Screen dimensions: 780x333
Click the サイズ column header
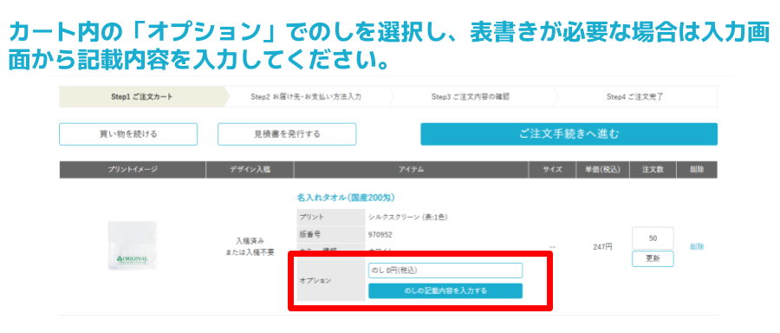(552, 170)
